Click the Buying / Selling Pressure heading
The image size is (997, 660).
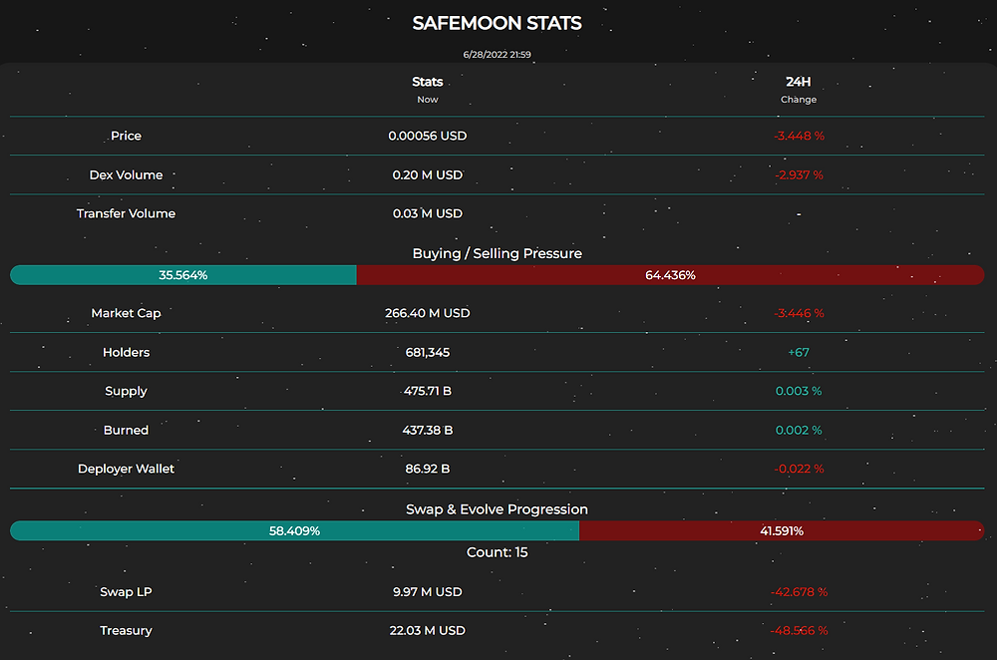[497, 253]
